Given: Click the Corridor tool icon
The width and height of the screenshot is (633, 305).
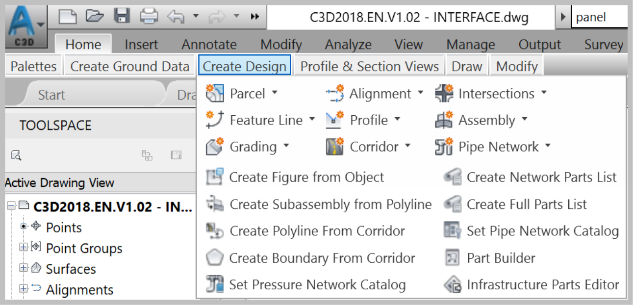Looking at the screenshot, I should pyautogui.click(x=335, y=147).
